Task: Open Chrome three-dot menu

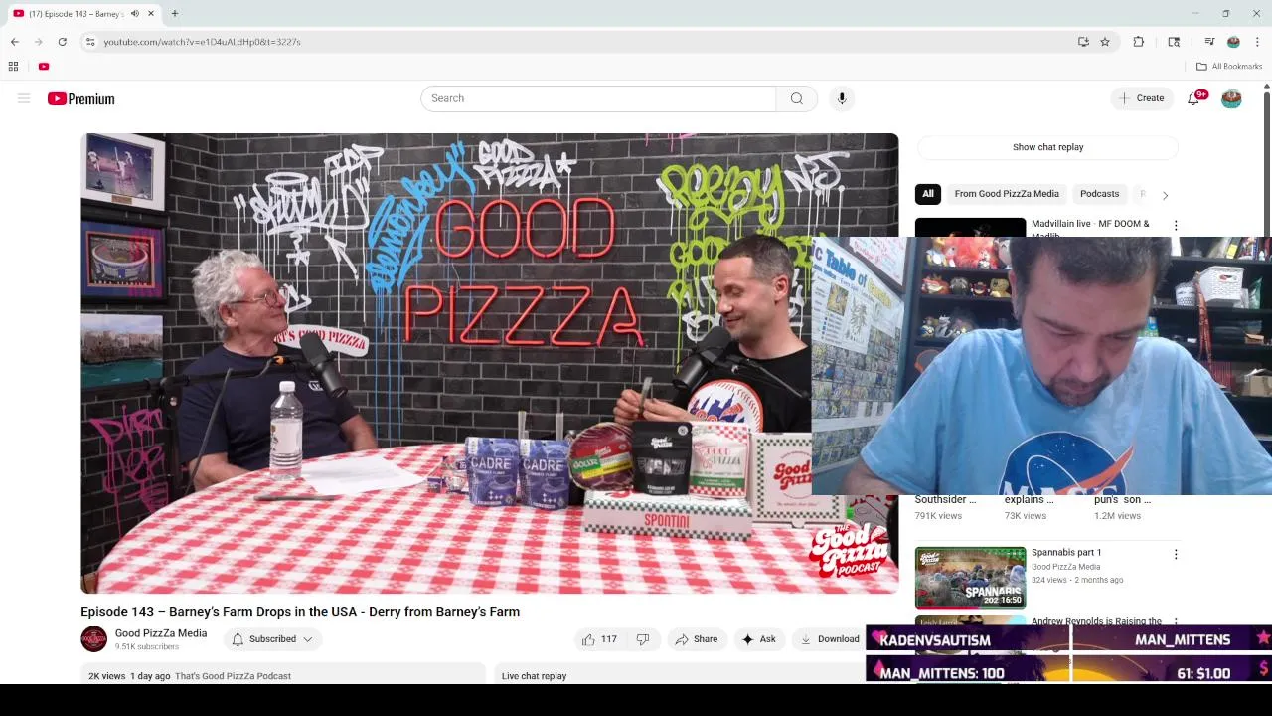Action: click(1257, 42)
